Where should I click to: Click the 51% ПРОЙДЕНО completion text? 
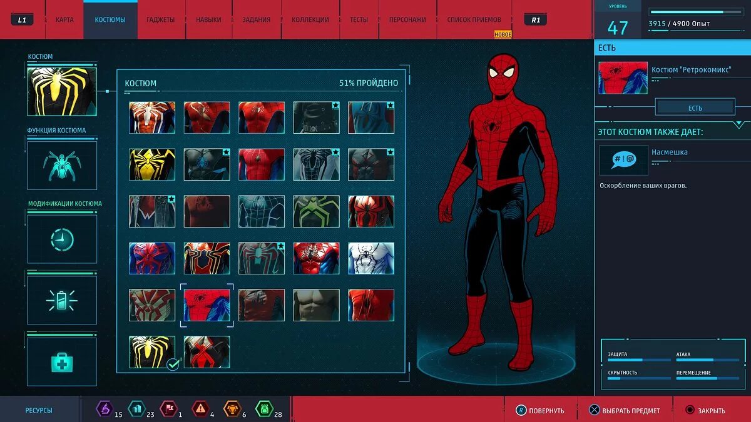tap(369, 83)
